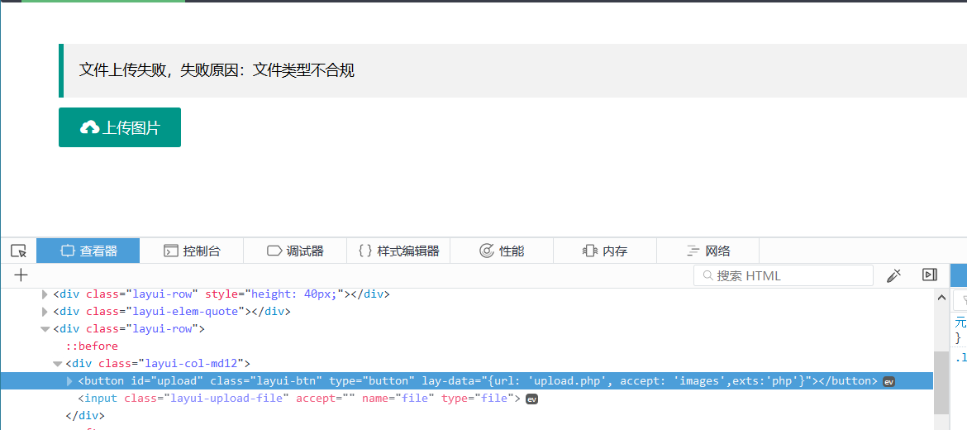
Task: Open the 控制台 tab
Action: click(x=192, y=251)
